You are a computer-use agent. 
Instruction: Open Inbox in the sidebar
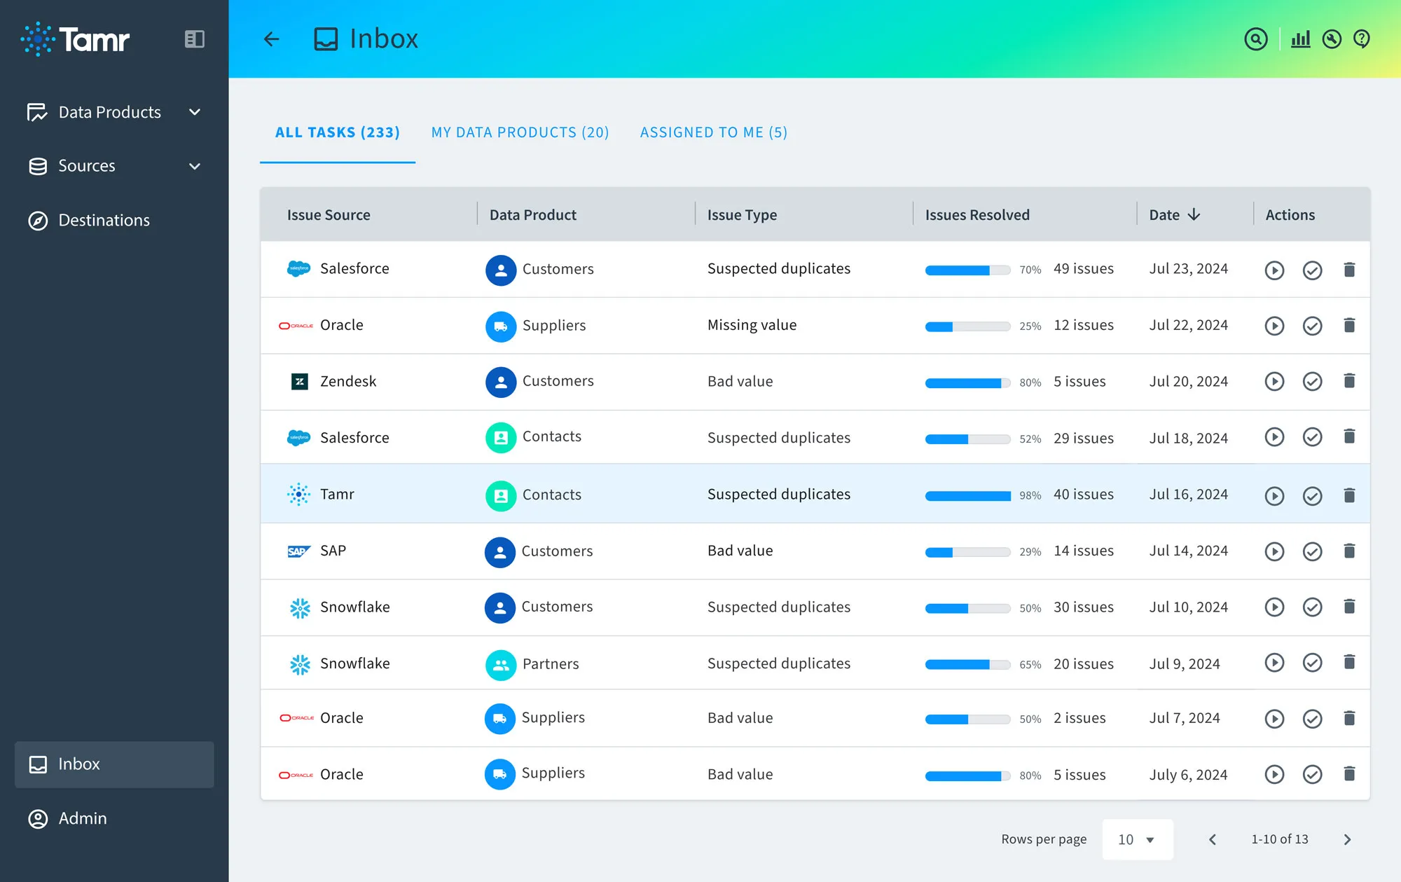(x=114, y=764)
